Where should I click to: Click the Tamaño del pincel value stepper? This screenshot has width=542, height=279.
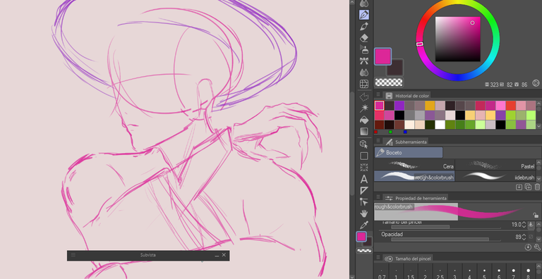(x=524, y=225)
